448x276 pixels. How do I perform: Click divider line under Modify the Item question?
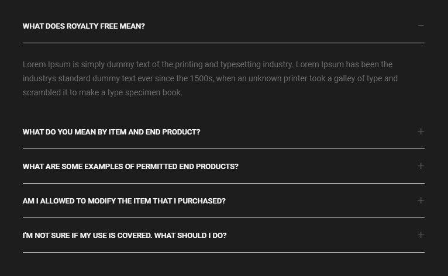click(223, 218)
